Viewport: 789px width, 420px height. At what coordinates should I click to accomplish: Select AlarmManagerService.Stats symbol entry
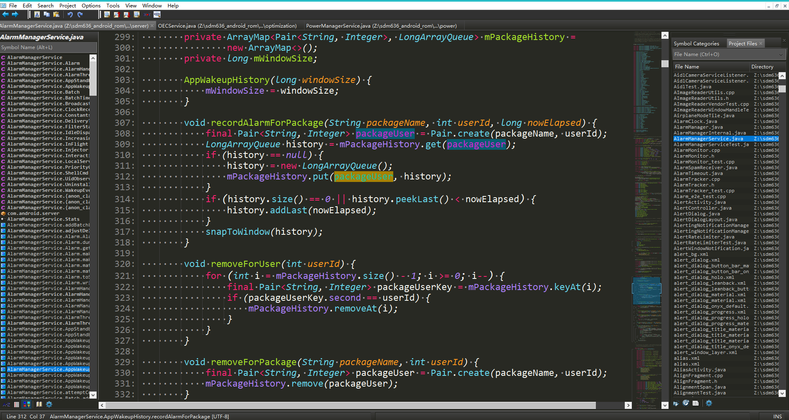pyautogui.click(x=43, y=219)
